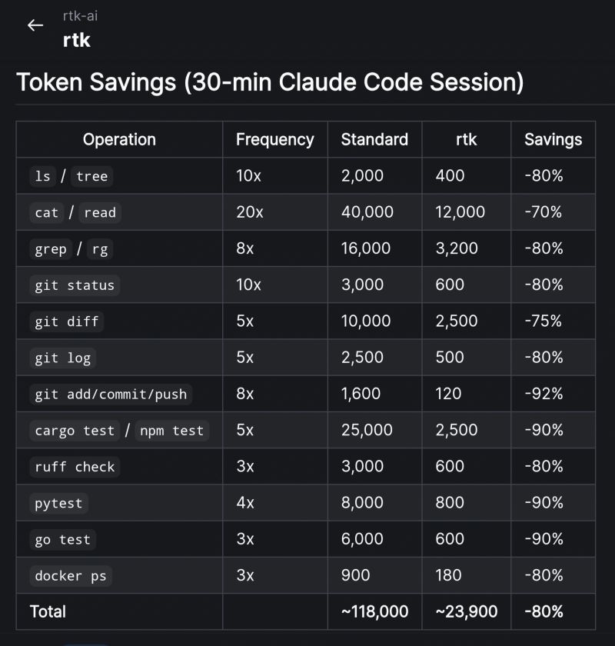This screenshot has height=646, width=615.
Task: Click the Frequency column header
Action: [274, 140]
